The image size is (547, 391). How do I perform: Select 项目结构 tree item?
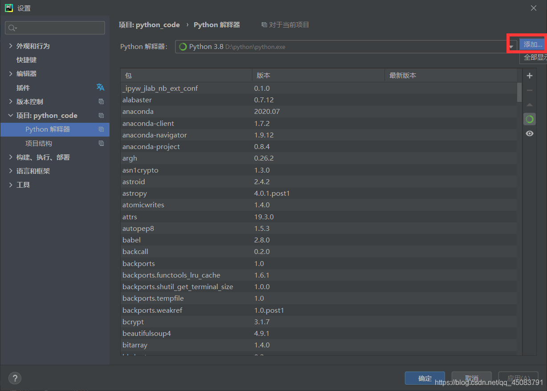pos(55,143)
